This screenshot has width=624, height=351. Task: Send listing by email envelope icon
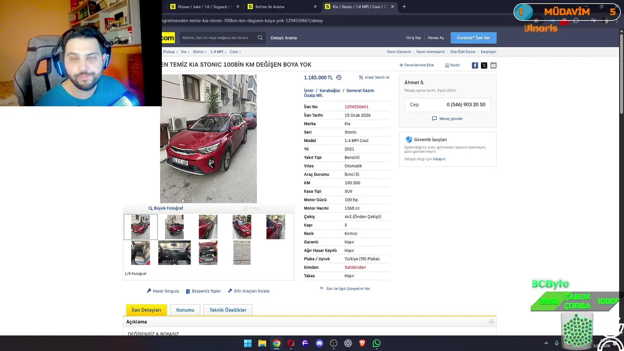tap(493, 65)
